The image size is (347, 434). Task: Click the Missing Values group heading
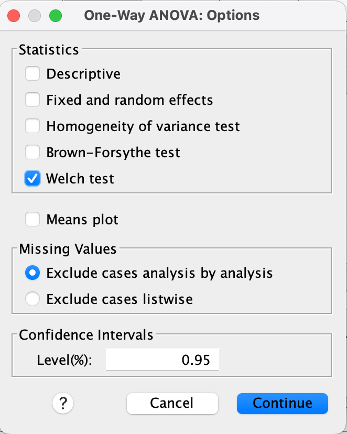point(68,249)
